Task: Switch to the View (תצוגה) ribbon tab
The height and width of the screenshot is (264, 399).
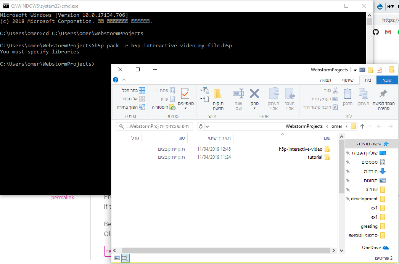Action: [325, 80]
